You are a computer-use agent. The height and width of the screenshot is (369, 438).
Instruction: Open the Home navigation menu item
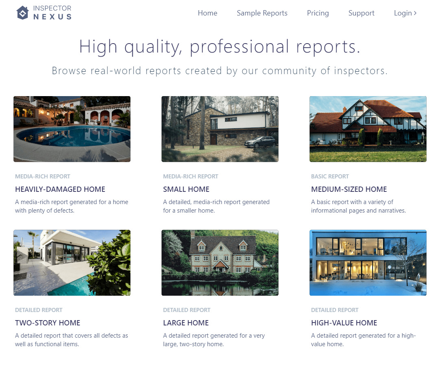pyautogui.click(x=207, y=13)
